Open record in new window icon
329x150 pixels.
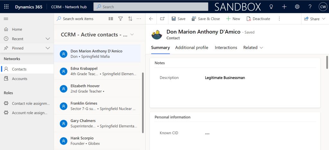pyautogui.click(x=162, y=19)
